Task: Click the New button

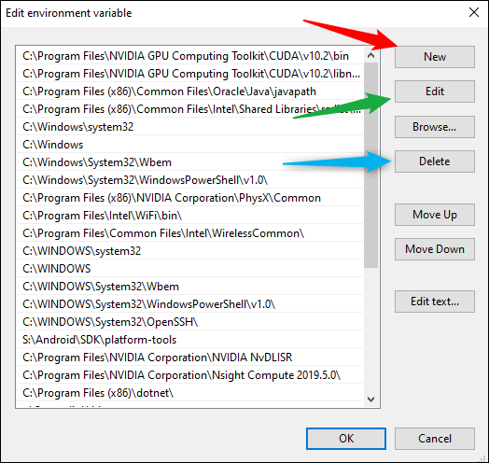Action: 435,57
